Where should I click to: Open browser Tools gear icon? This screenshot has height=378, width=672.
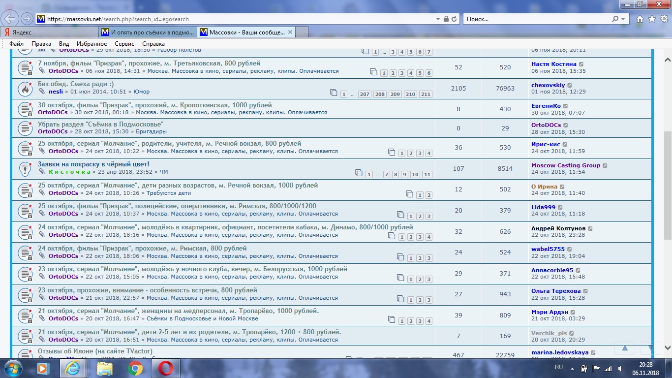pyautogui.click(x=664, y=19)
